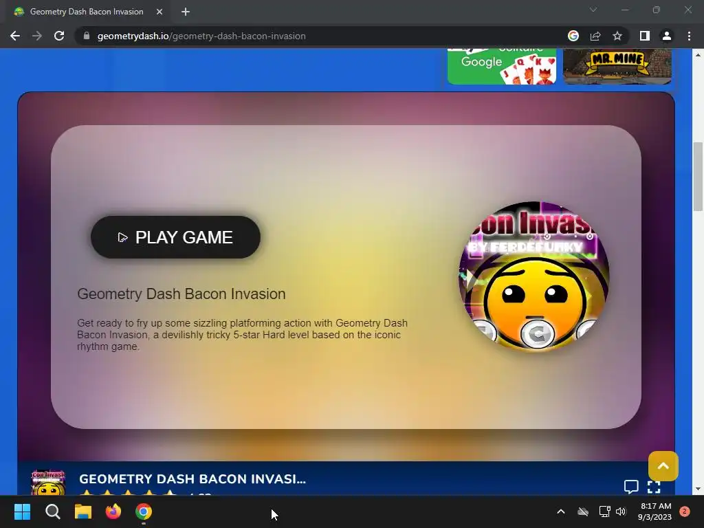Image resolution: width=704 pixels, height=528 pixels.
Task: View site info via the padlock icon
Action: (x=87, y=36)
